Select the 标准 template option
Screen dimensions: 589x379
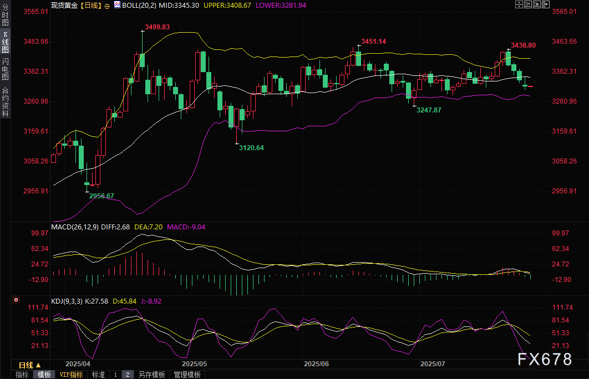click(x=98, y=375)
